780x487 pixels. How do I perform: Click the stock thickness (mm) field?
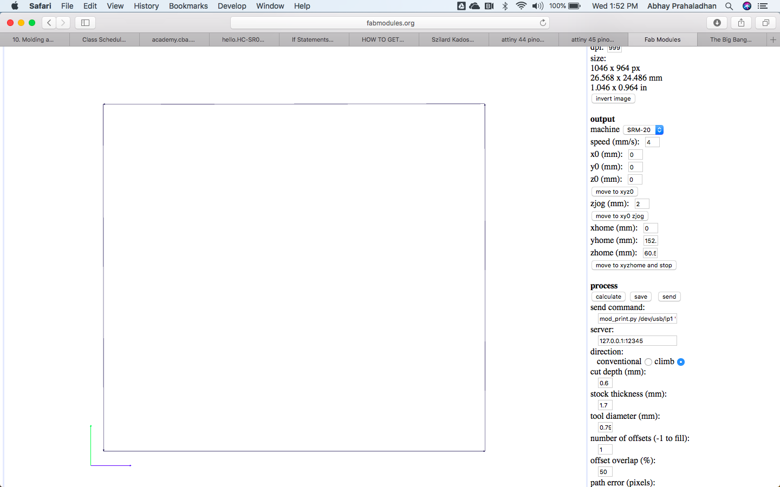[605, 405]
